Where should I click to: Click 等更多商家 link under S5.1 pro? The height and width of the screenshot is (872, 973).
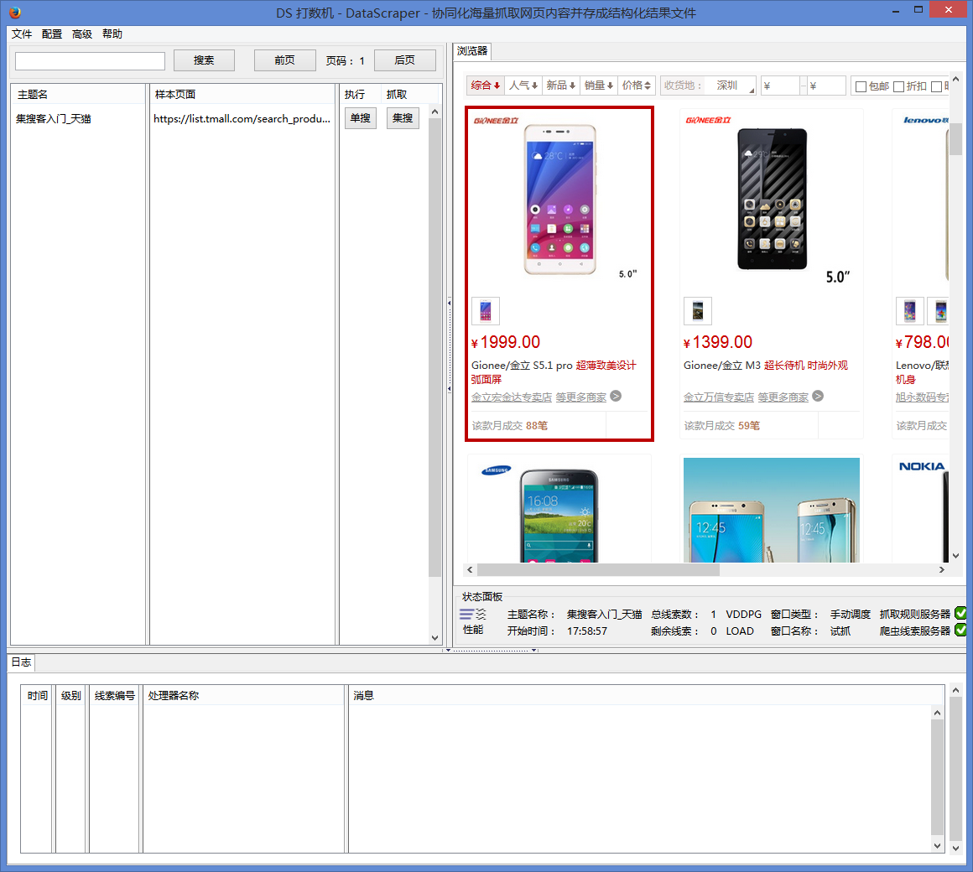[580, 397]
